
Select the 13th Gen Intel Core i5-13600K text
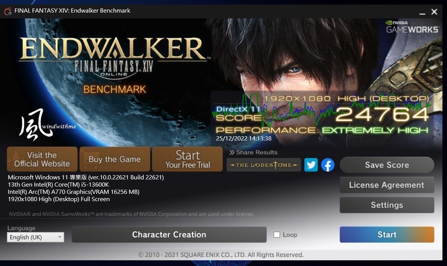point(59,185)
